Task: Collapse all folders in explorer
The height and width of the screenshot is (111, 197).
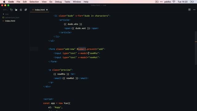Action: [x=26, y=10]
